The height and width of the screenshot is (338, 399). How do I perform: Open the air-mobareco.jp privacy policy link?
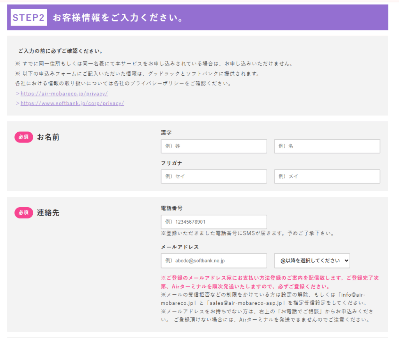coord(64,94)
